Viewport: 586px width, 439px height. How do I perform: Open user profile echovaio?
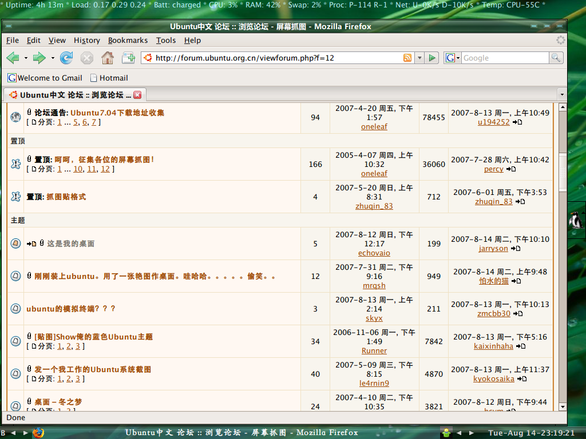(x=374, y=253)
